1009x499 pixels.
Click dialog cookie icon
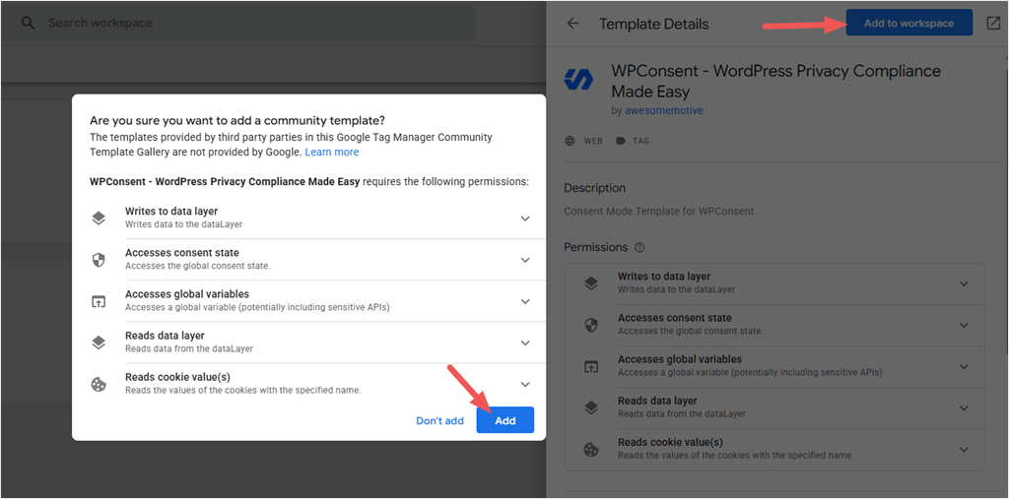click(x=99, y=385)
